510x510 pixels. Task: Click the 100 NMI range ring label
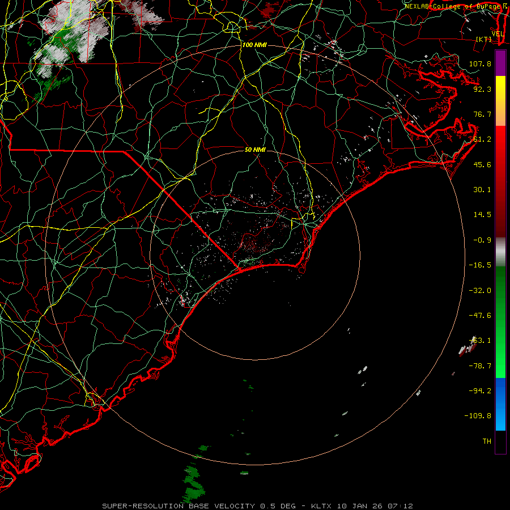pyautogui.click(x=254, y=45)
